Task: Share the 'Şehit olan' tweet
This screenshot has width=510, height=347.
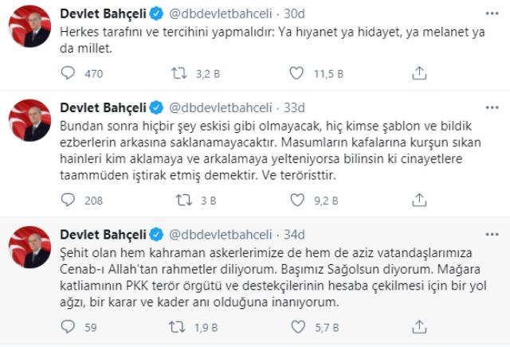Action: click(419, 326)
